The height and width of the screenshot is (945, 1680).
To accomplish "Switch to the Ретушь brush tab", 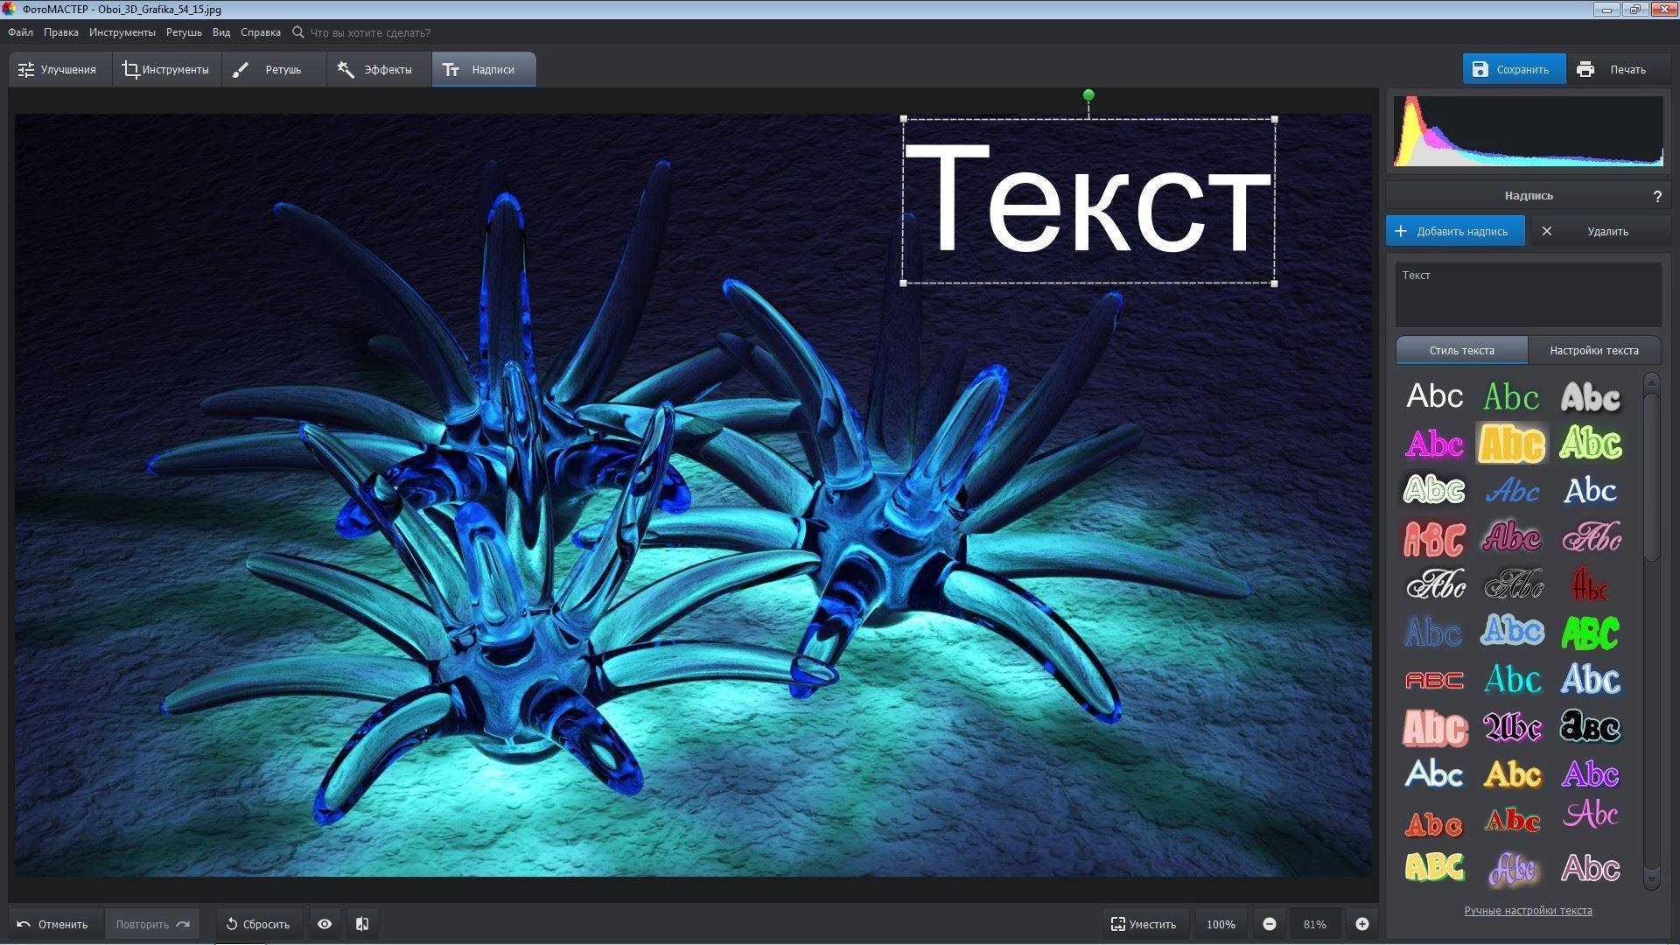I will click(x=273, y=69).
